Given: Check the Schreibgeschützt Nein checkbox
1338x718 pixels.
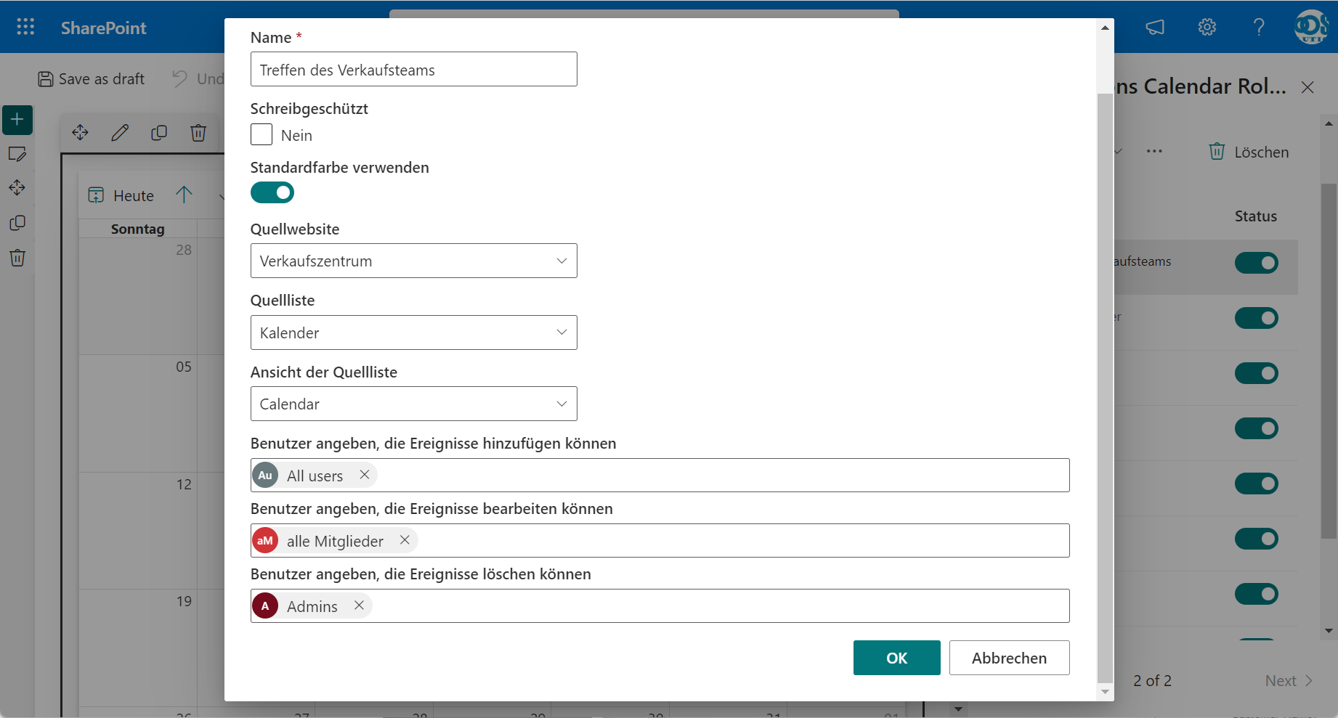Looking at the screenshot, I should pos(261,134).
